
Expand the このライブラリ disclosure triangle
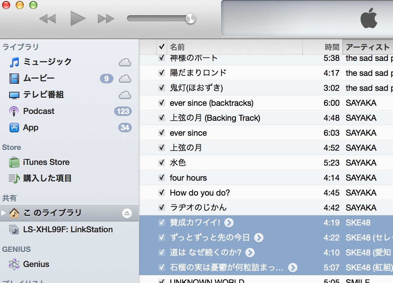[x=3, y=213]
